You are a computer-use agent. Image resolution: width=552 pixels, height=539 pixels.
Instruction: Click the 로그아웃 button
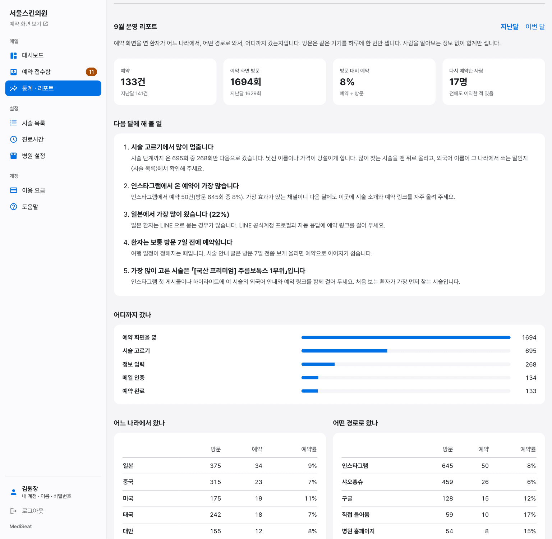[53, 511]
